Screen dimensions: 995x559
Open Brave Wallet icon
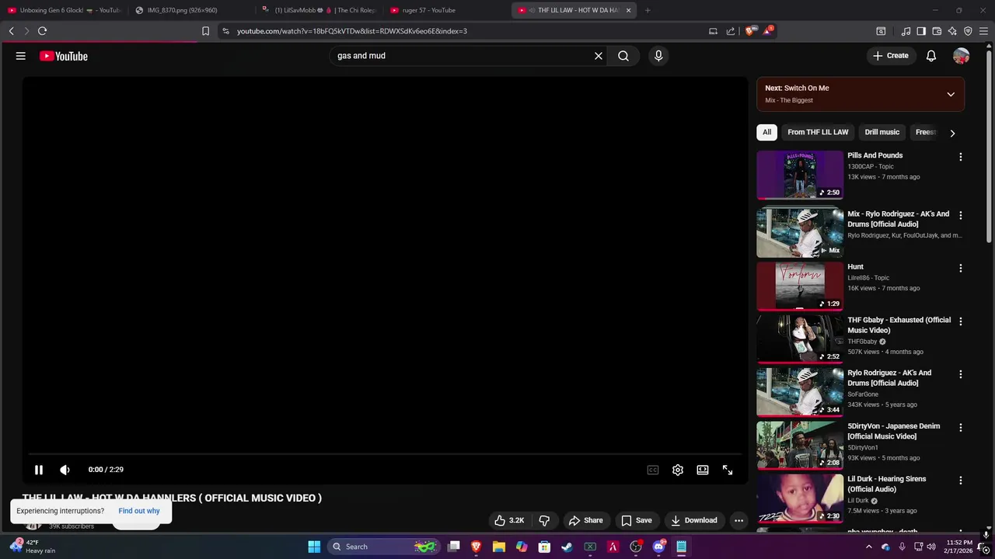[x=937, y=31]
